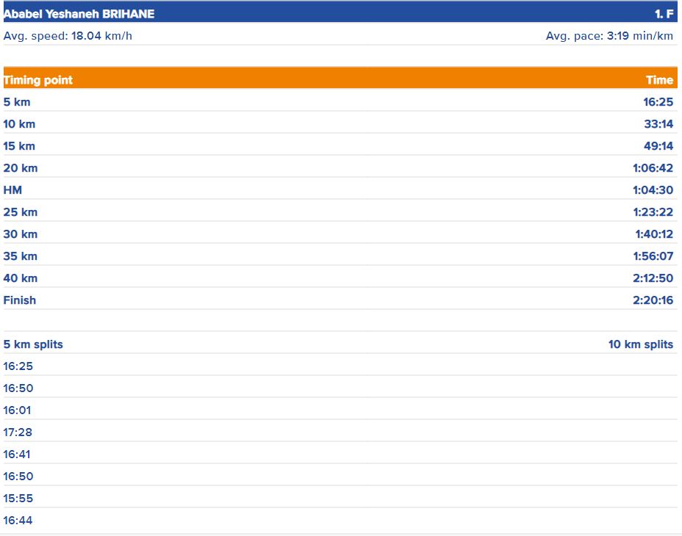Click the '5 km' timing point row label

click(17, 102)
